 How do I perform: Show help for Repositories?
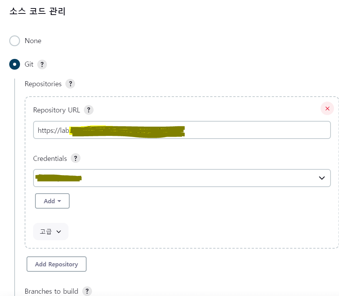70,84
